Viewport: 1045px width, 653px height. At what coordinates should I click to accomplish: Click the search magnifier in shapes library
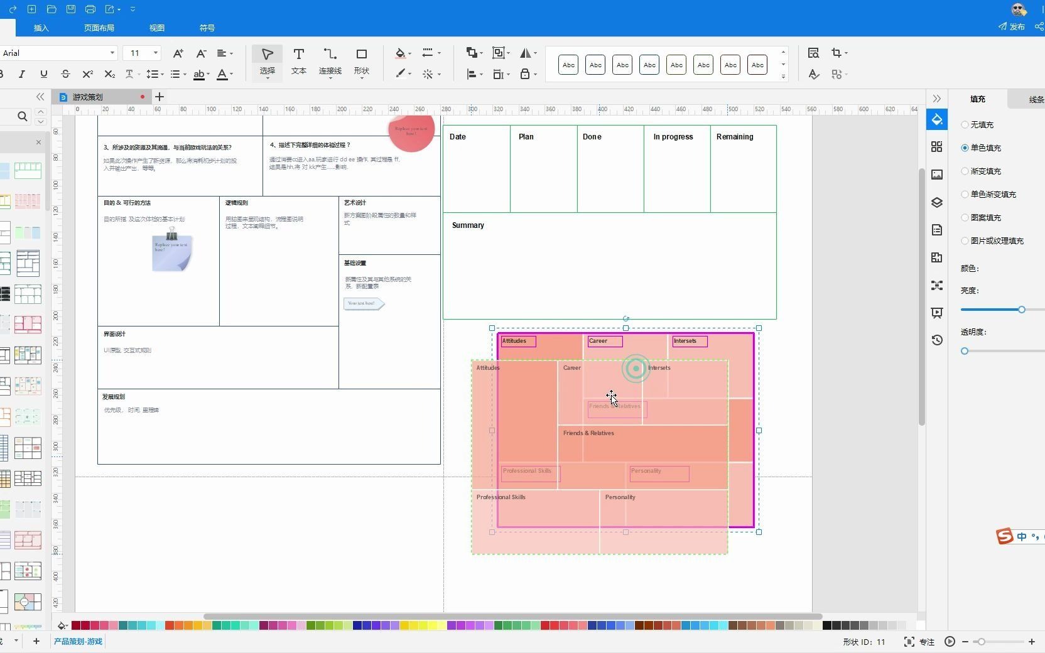click(x=23, y=116)
